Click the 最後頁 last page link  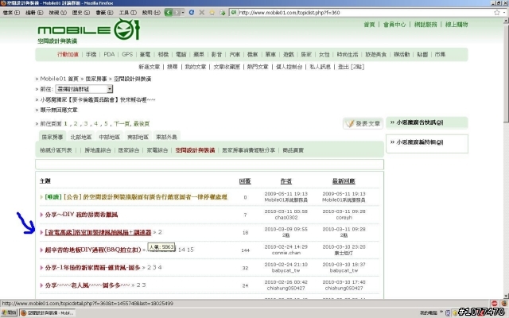[142, 124]
